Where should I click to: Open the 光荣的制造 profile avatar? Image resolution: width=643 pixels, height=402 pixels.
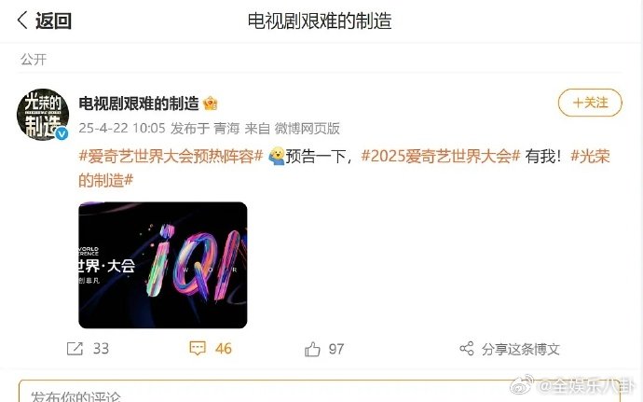click(42, 115)
